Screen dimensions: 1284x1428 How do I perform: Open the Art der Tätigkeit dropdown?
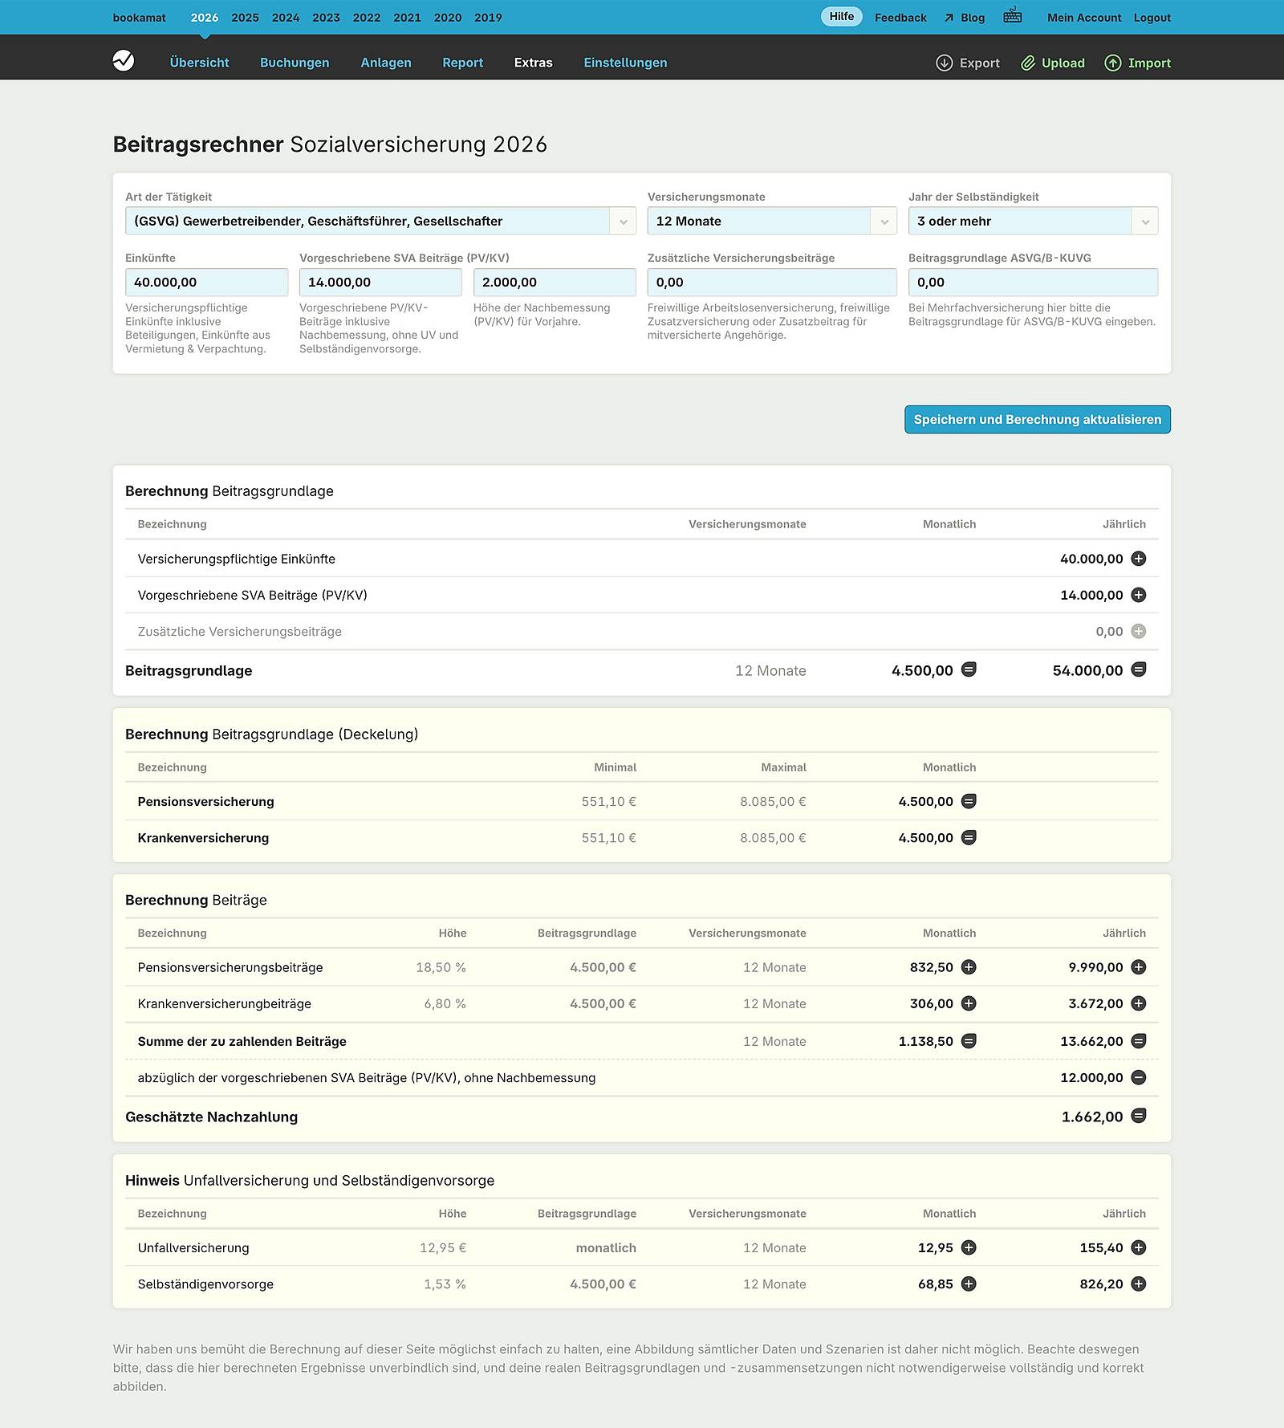380,221
